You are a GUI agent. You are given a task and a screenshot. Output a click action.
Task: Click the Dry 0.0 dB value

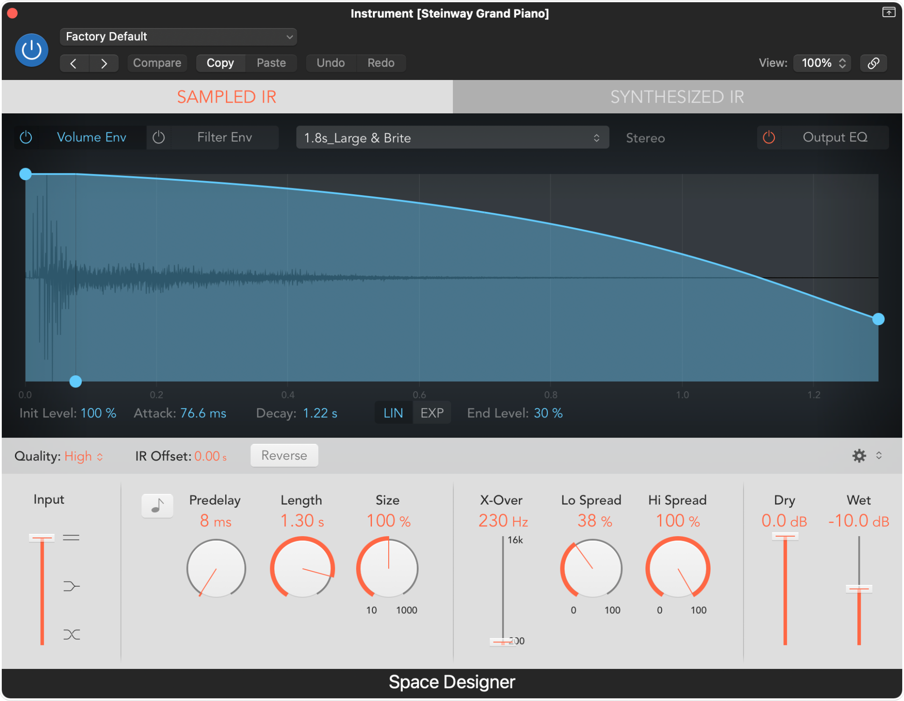tap(784, 521)
